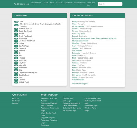The height and width of the screenshot is (128, 137).
Task: Open Gp Express Login footer link
Action: (x=91, y=106)
